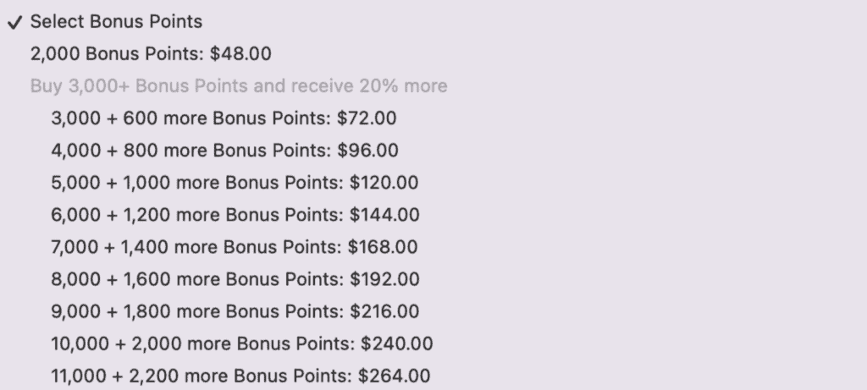Pick 9,000 + 1,800 more Bonus Points
This screenshot has width=867, height=390.
[x=235, y=311]
